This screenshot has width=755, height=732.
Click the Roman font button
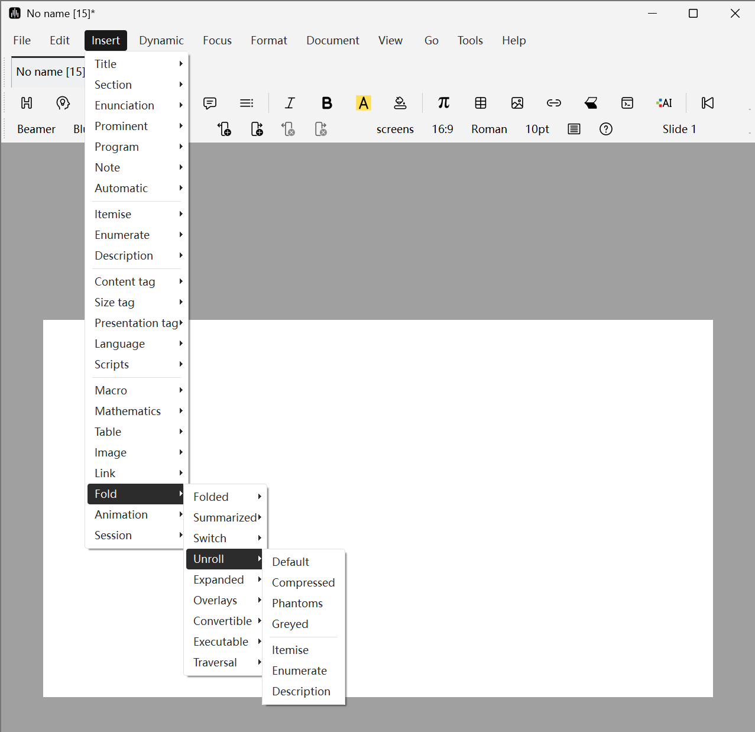489,129
